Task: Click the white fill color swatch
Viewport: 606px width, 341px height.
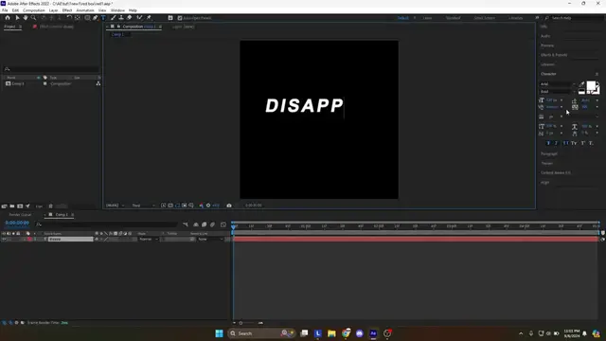Action: pos(591,86)
